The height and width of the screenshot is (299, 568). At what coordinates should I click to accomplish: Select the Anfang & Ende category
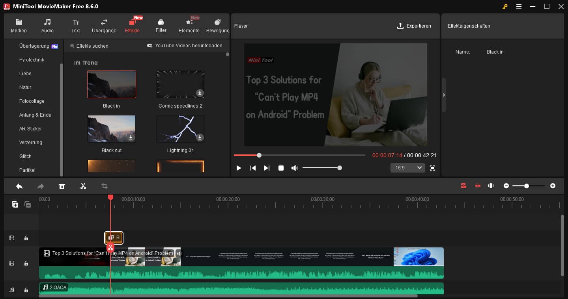click(x=35, y=115)
